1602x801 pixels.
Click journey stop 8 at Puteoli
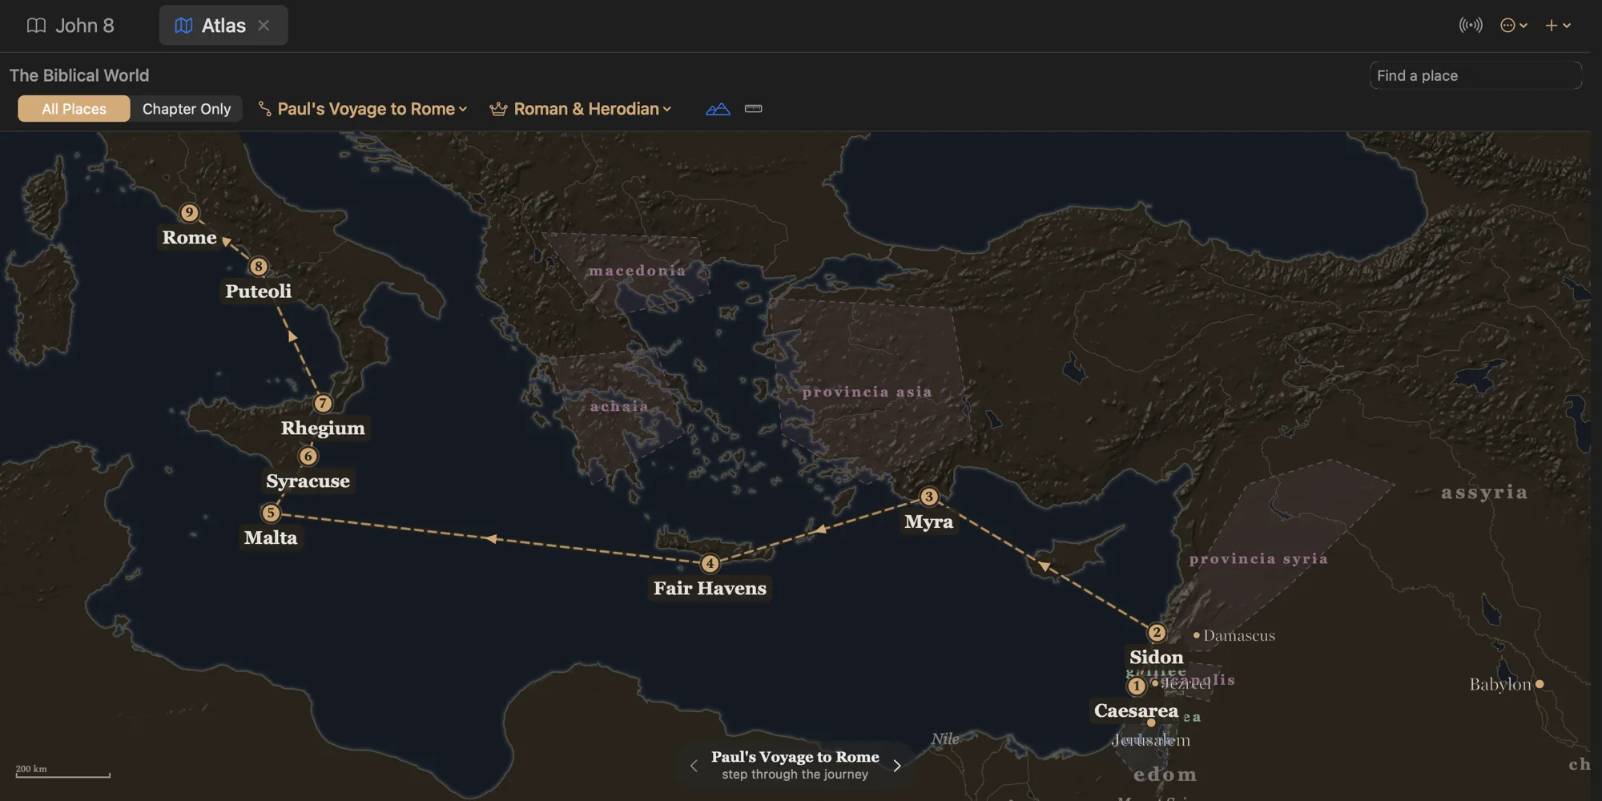[x=258, y=266]
